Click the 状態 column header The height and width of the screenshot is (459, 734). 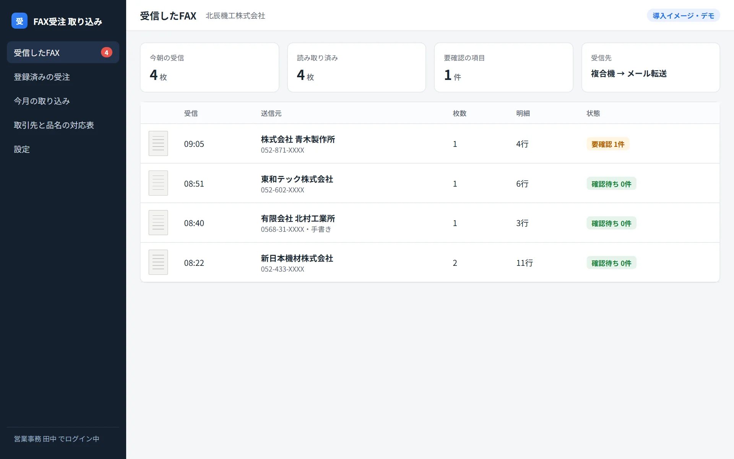[593, 113]
